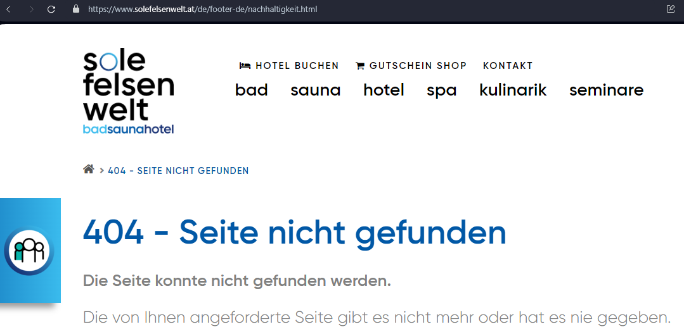
Task: Click the browser back arrow
Action: coord(9,9)
